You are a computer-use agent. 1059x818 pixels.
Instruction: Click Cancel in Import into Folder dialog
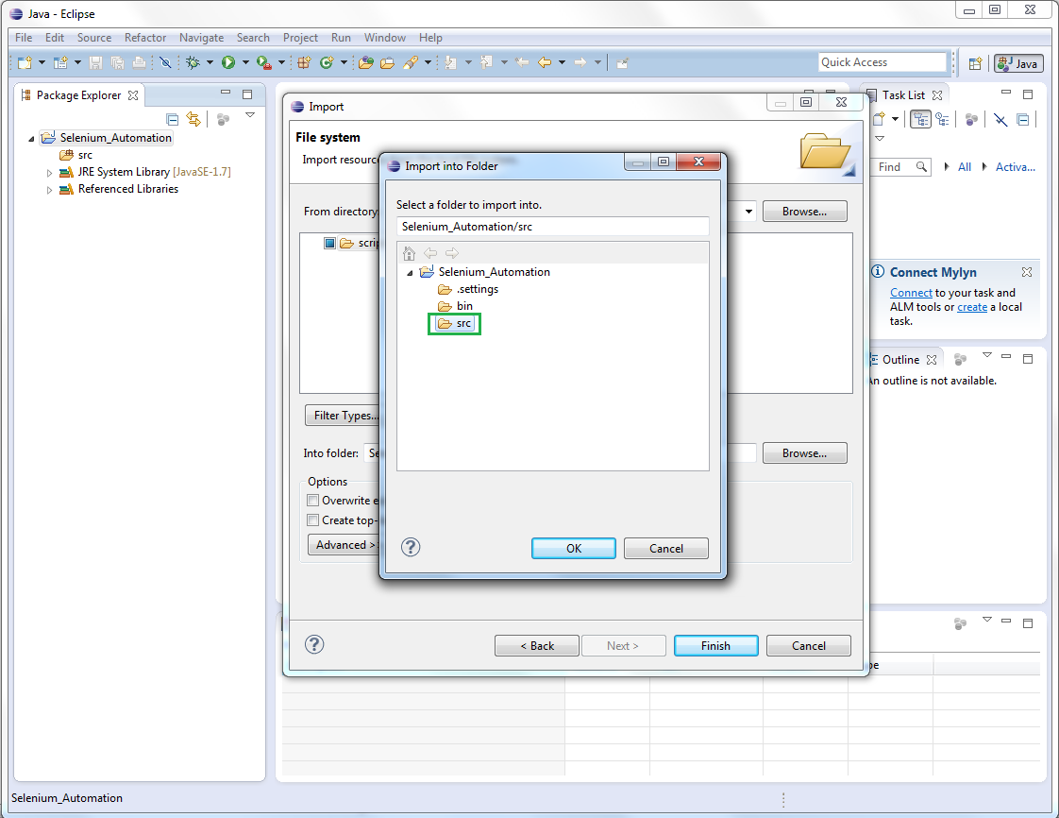666,548
